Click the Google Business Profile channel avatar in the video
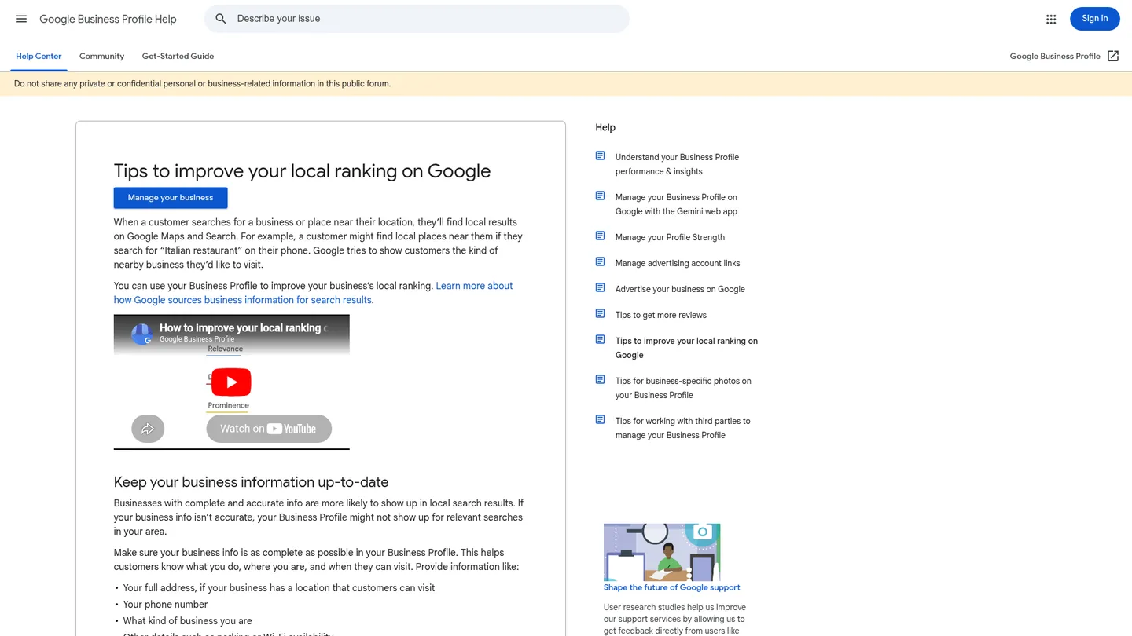This screenshot has height=636, width=1132. coord(141,334)
